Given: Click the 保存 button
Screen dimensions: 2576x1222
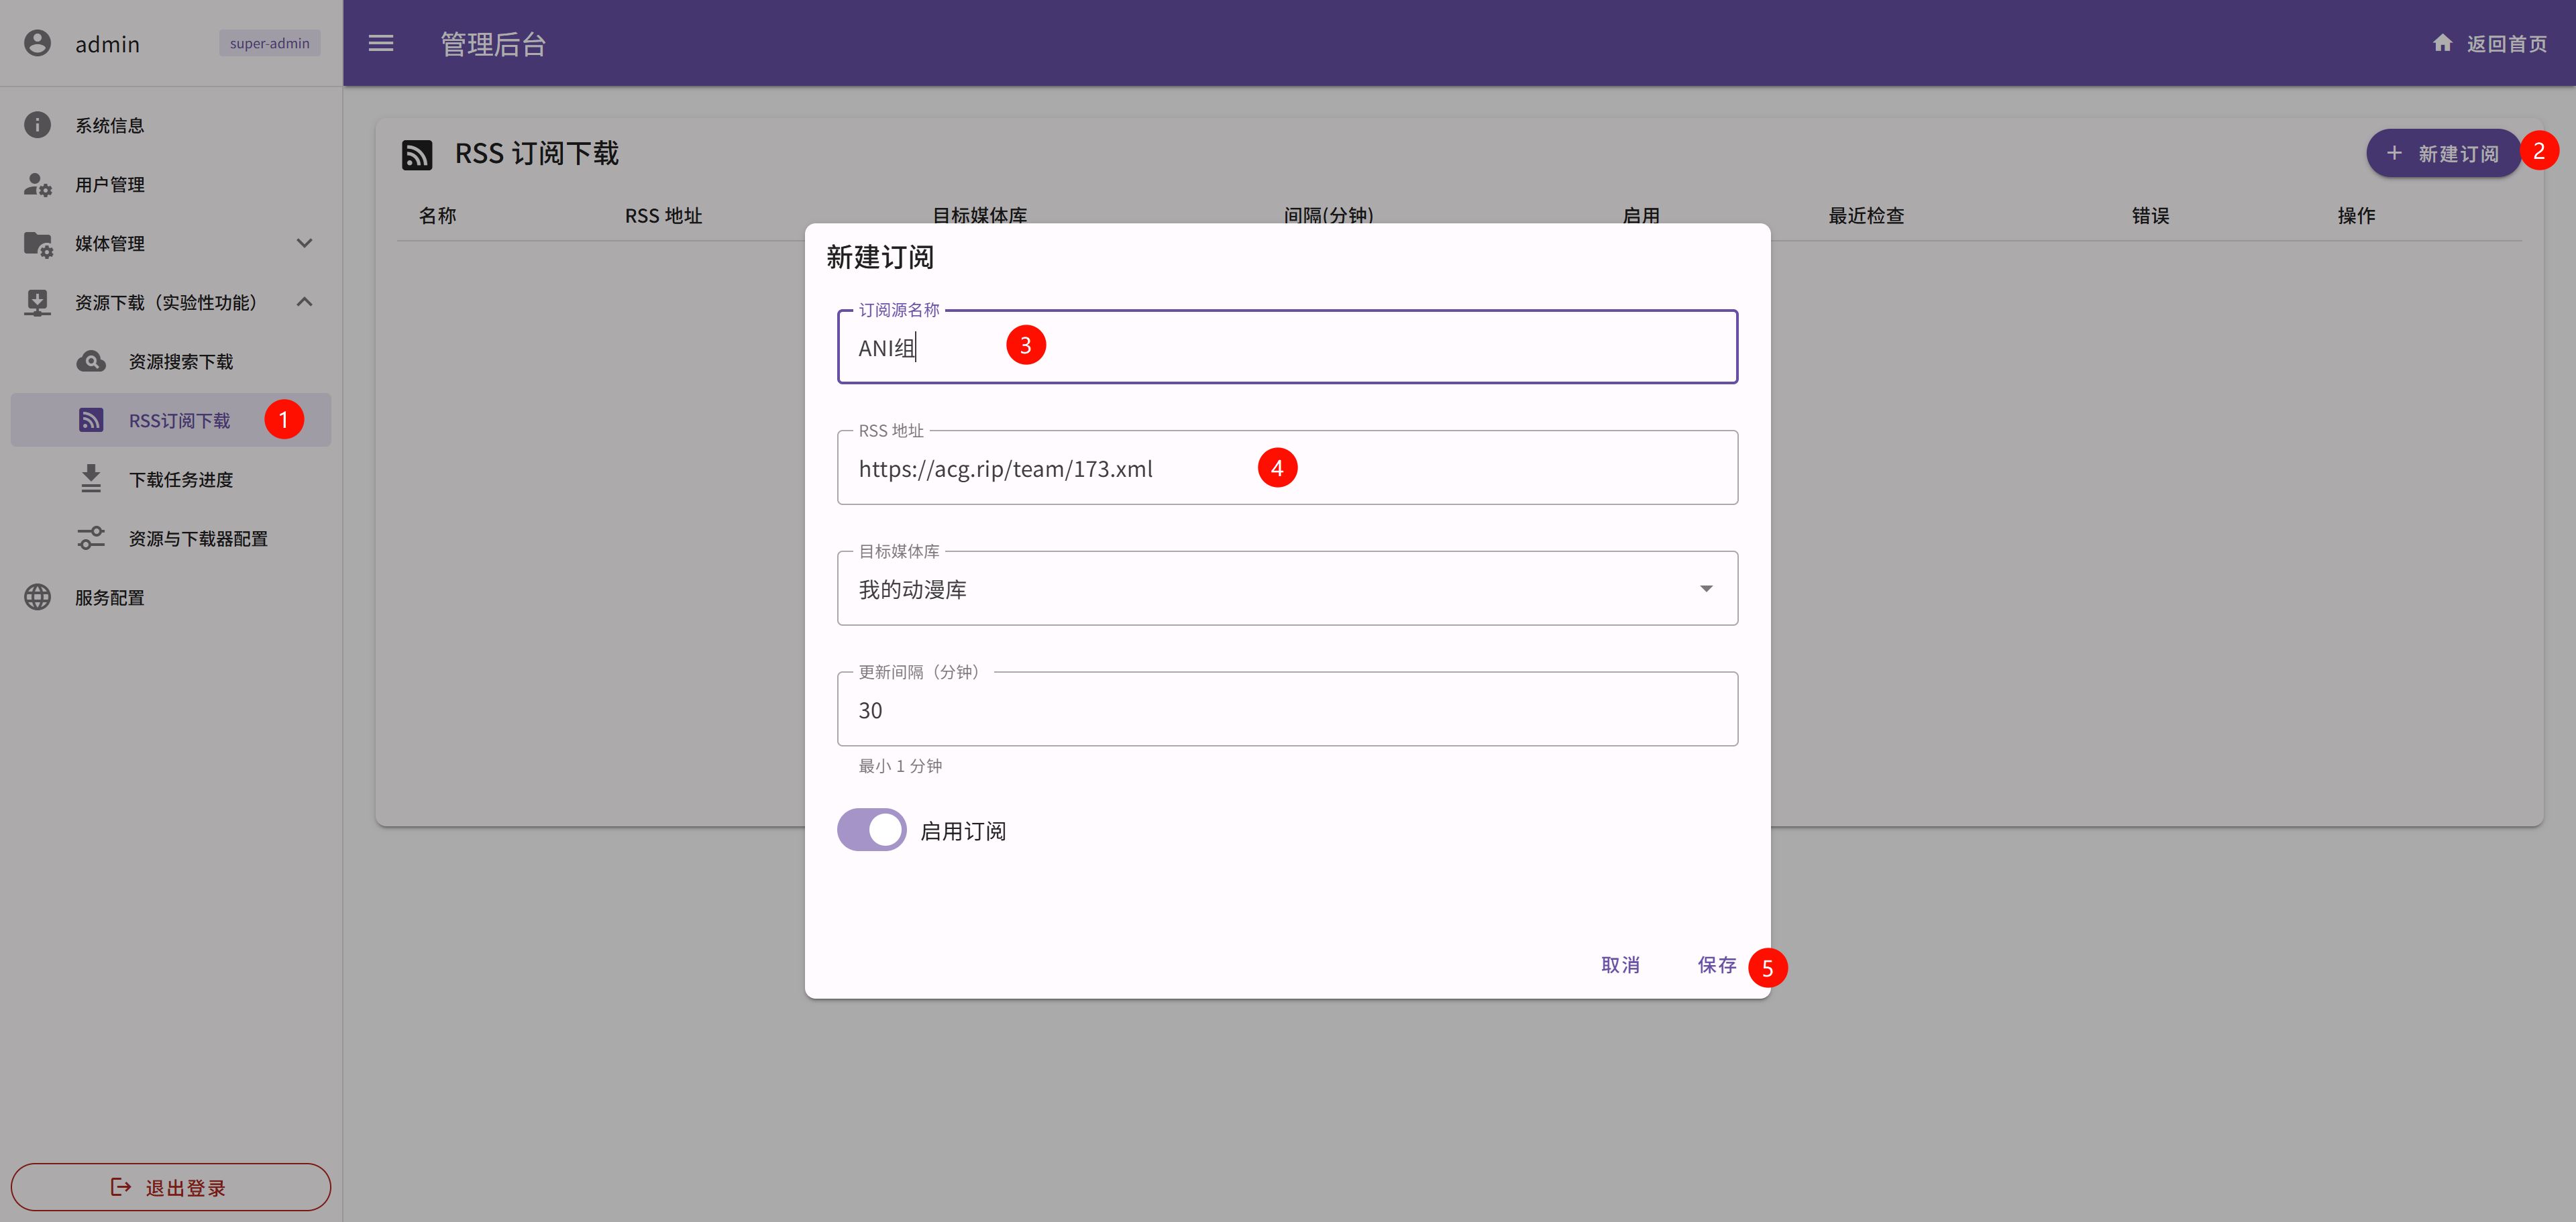Looking at the screenshot, I should (x=1716, y=965).
